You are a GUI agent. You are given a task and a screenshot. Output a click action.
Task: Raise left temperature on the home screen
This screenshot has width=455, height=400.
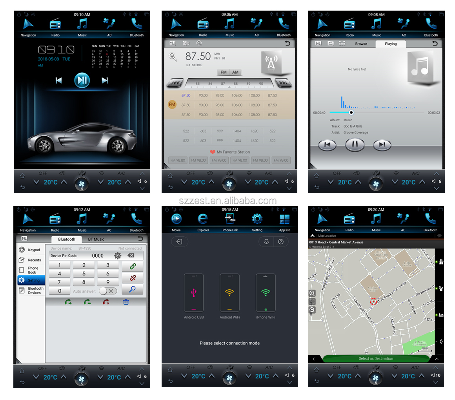(x=64, y=182)
